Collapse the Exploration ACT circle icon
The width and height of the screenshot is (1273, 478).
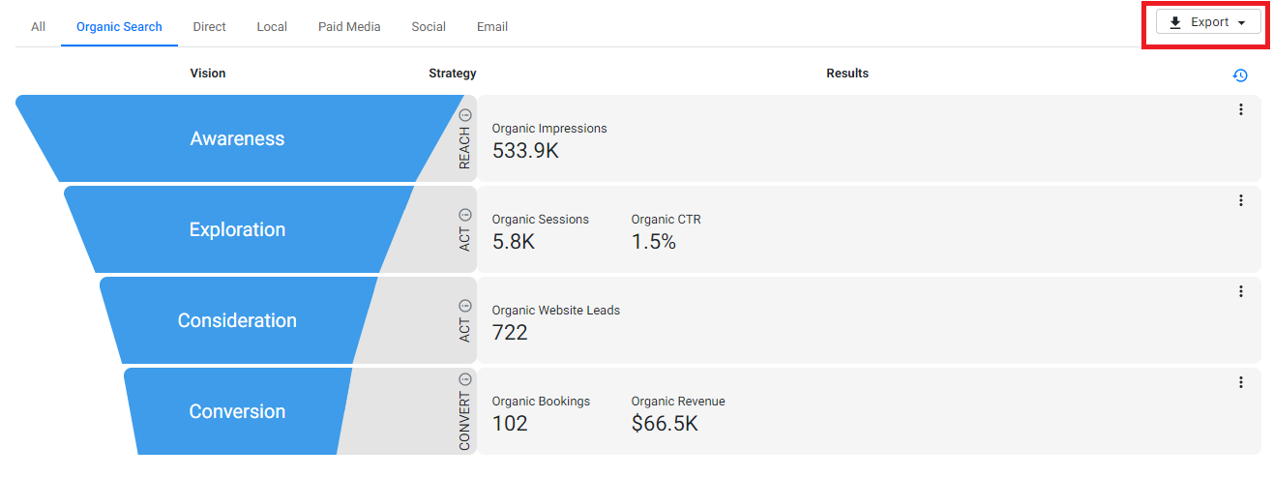[464, 215]
